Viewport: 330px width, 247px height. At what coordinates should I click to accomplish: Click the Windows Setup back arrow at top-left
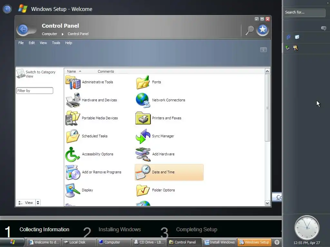(7, 9)
